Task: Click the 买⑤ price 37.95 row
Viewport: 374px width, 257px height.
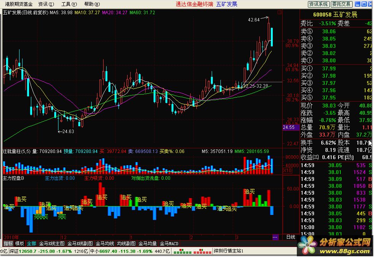Action: pyautogui.click(x=336, y=98)
